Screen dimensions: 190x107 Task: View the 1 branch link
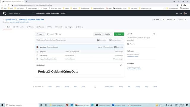tap(50, 34)
